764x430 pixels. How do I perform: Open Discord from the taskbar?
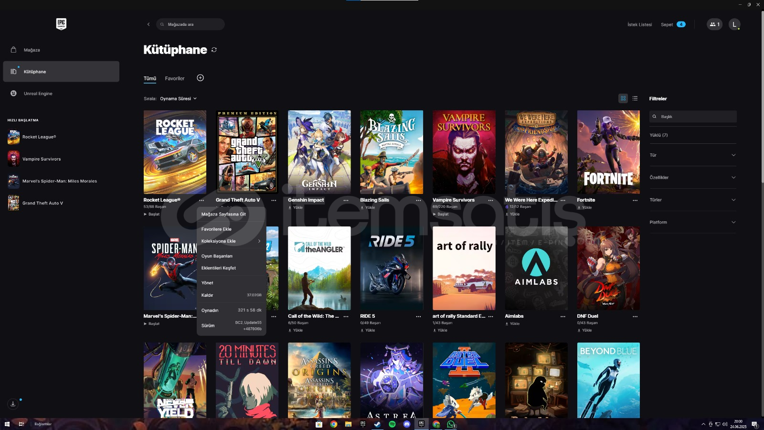pos(407,424)
